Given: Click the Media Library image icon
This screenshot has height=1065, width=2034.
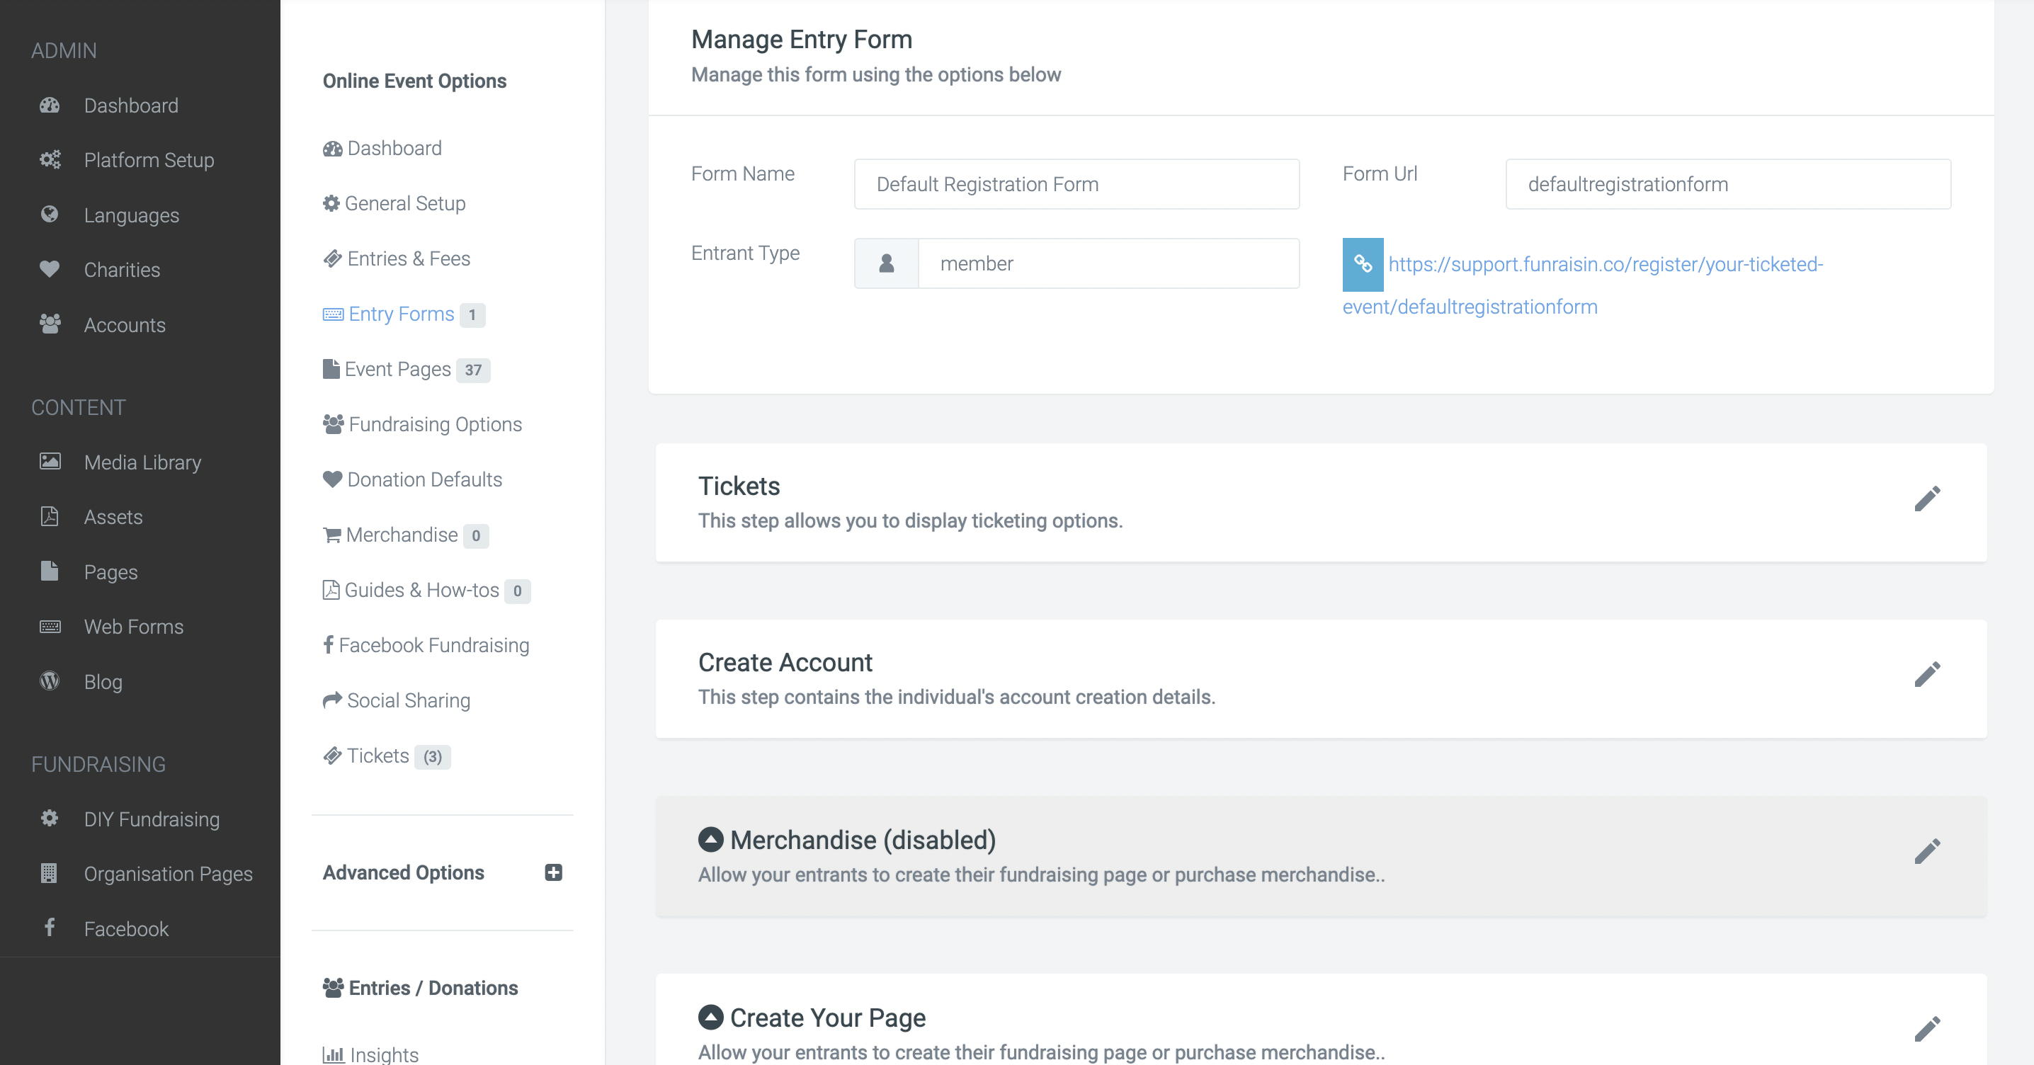Looking at the screenshot, I should tap(50, 461).
